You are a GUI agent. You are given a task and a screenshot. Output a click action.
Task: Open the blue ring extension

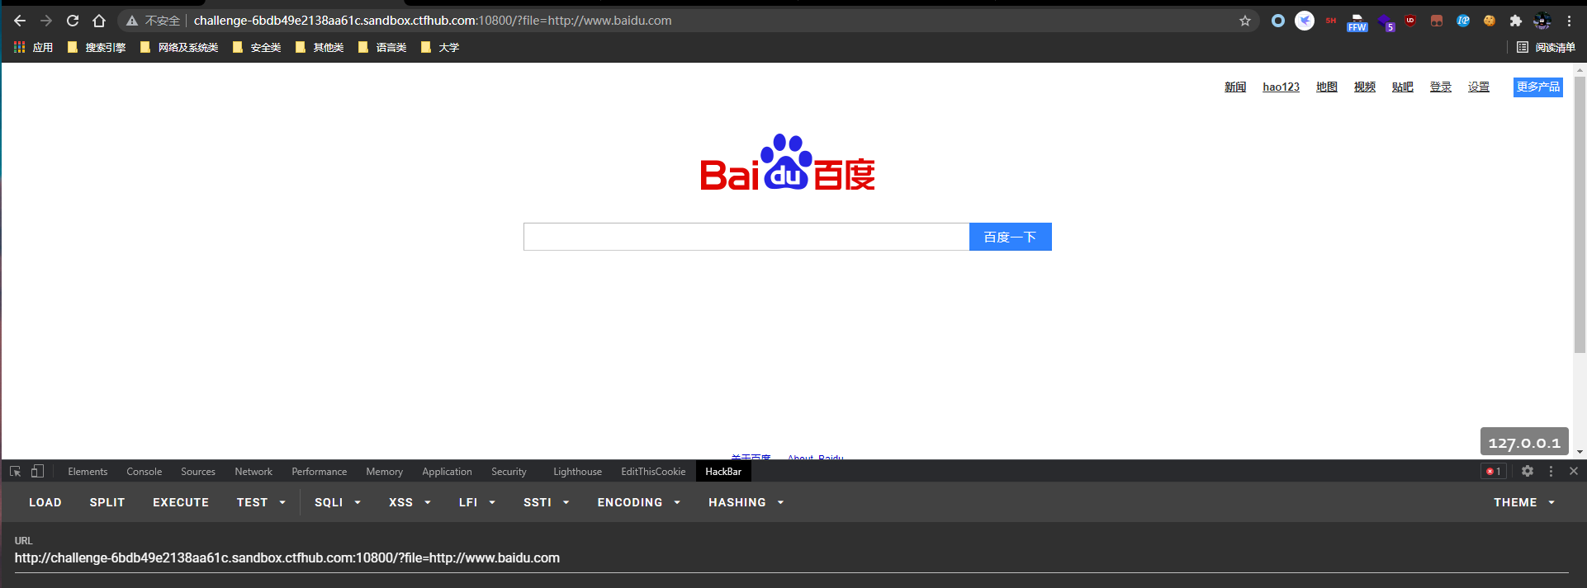(1278, 21)
